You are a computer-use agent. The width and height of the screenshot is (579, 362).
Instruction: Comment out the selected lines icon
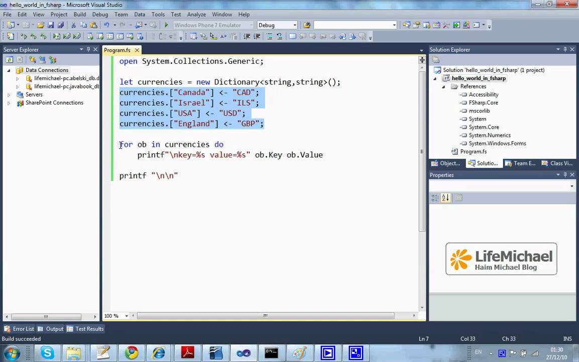click(x=269, y=36)
